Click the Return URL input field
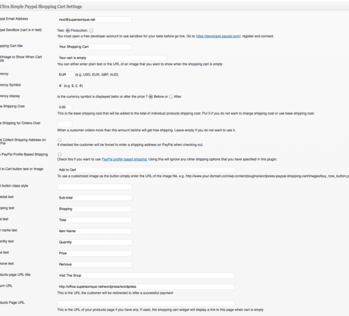Image resolution: width=349 pixels, height=316 pixels. click(x=146, y=287)
